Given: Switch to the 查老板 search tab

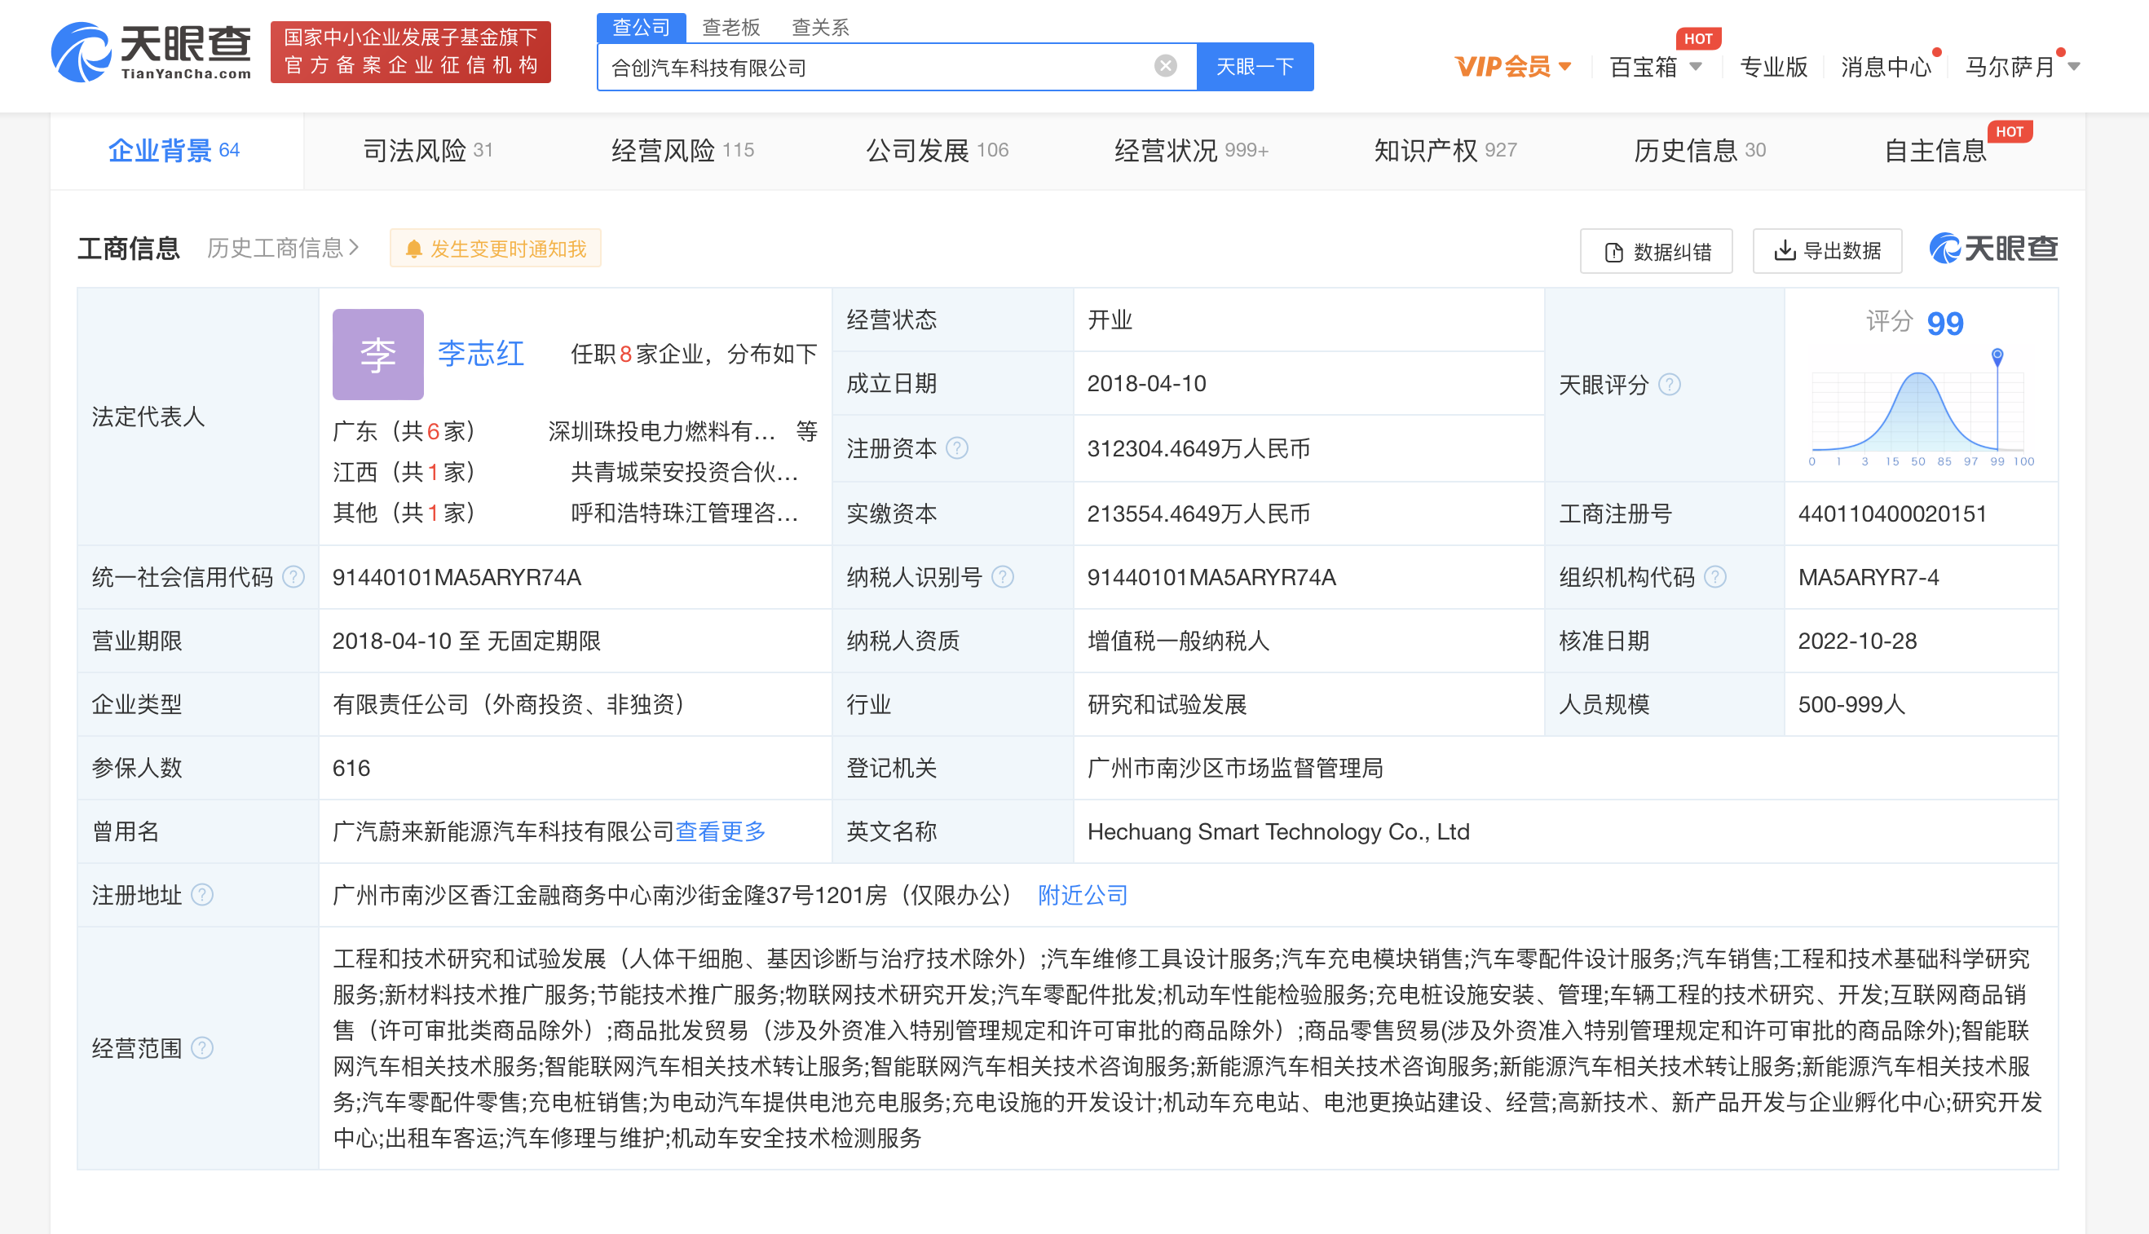Looking at the screenshot, I should click(730, 27).
